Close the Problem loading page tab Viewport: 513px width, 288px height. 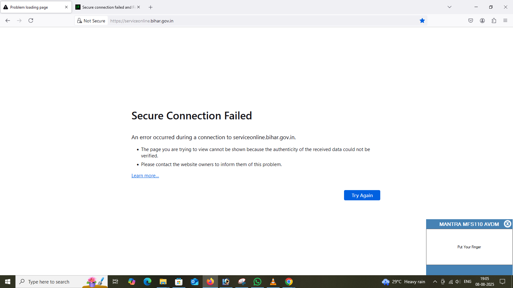click(66, 7)
